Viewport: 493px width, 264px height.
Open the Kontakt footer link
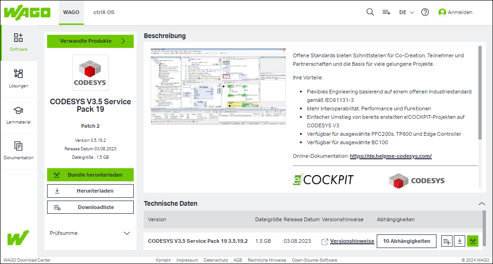163,260
